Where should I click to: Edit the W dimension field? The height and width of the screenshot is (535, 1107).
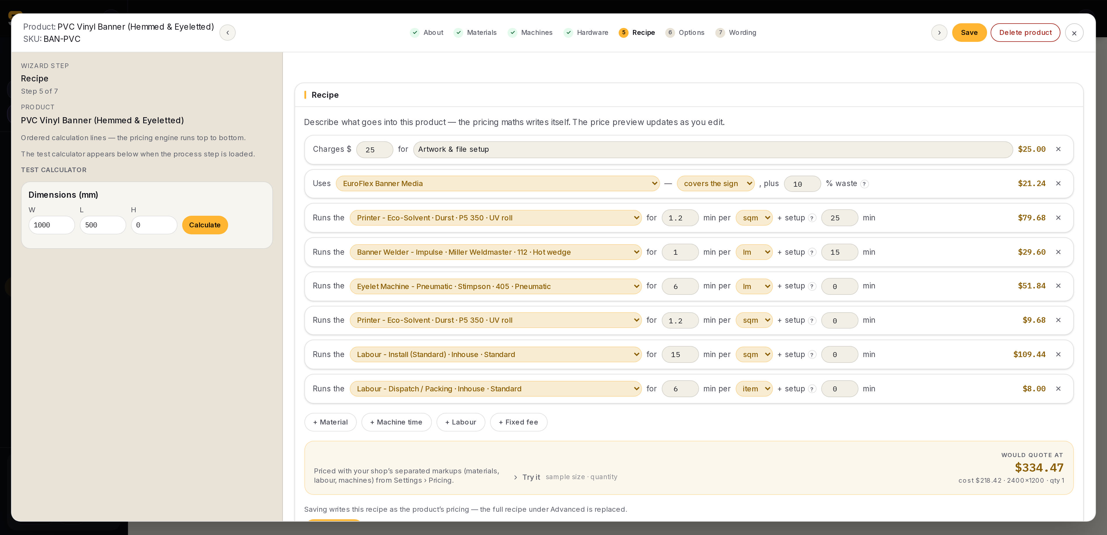point(52,225)
